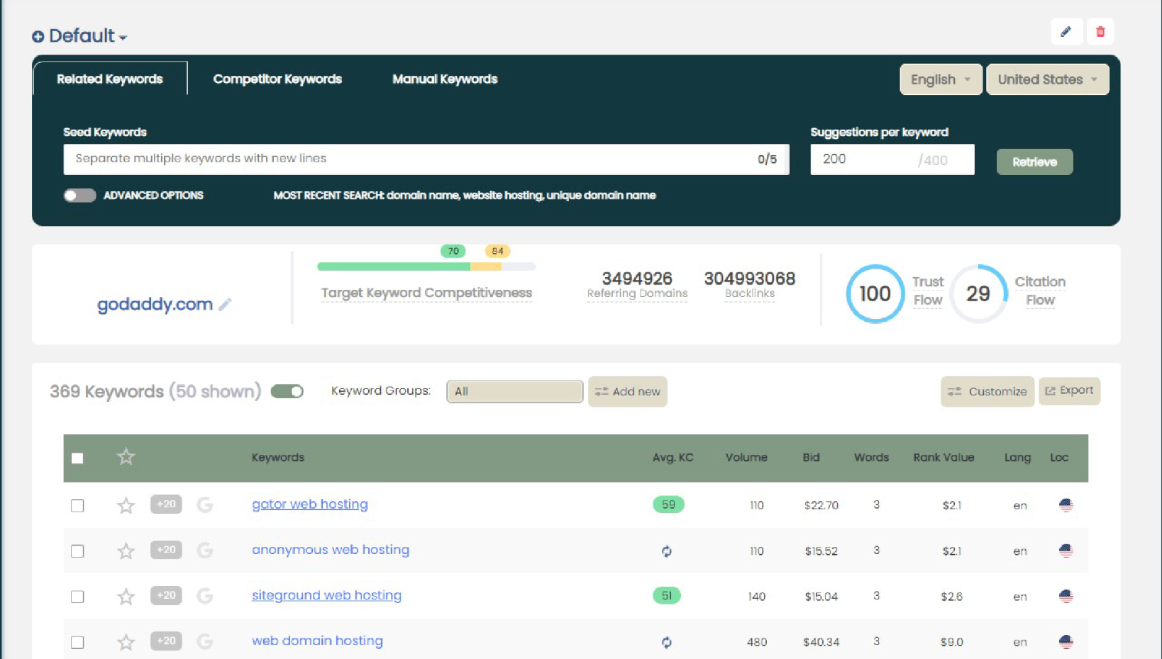
Task: Refresh KC for anonymous web hosting
Action: coord(666,551)
